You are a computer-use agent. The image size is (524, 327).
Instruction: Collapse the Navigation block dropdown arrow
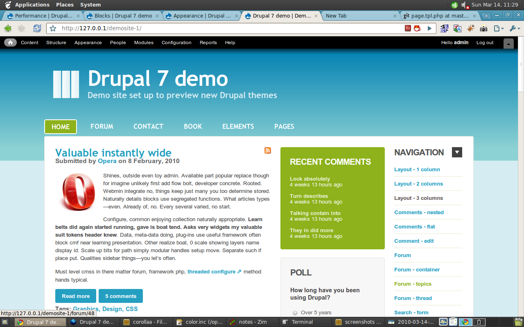click(457, 152)
